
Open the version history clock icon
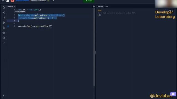[53, 1]
